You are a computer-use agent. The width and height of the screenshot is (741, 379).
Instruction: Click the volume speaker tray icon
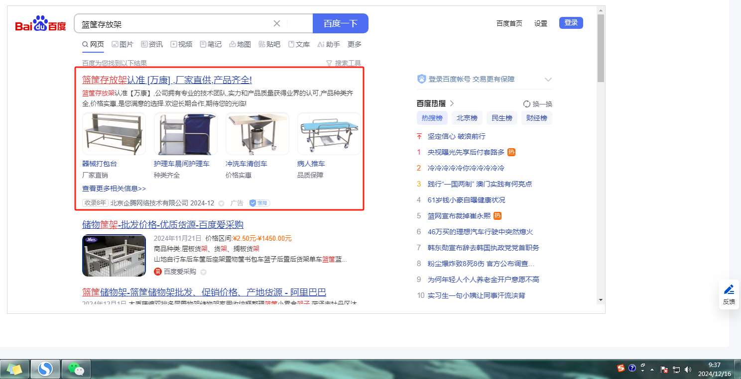pyautogui.click(x=688, y=370)
